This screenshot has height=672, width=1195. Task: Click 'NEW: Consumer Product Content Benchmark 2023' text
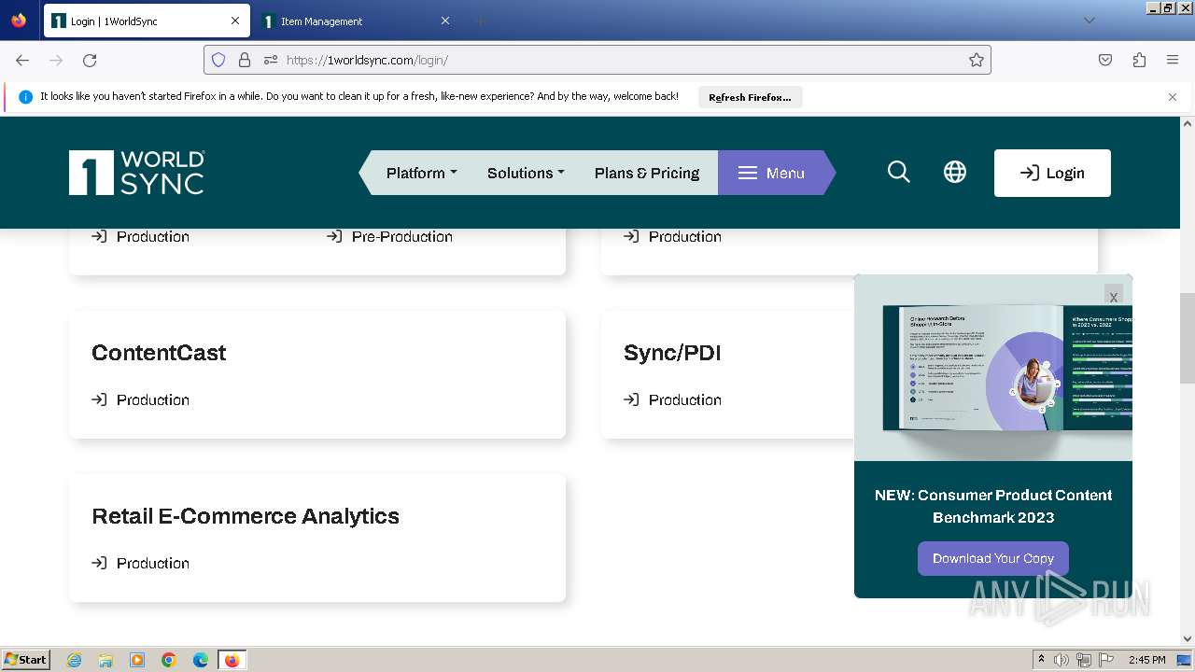[x=993, y=506]
